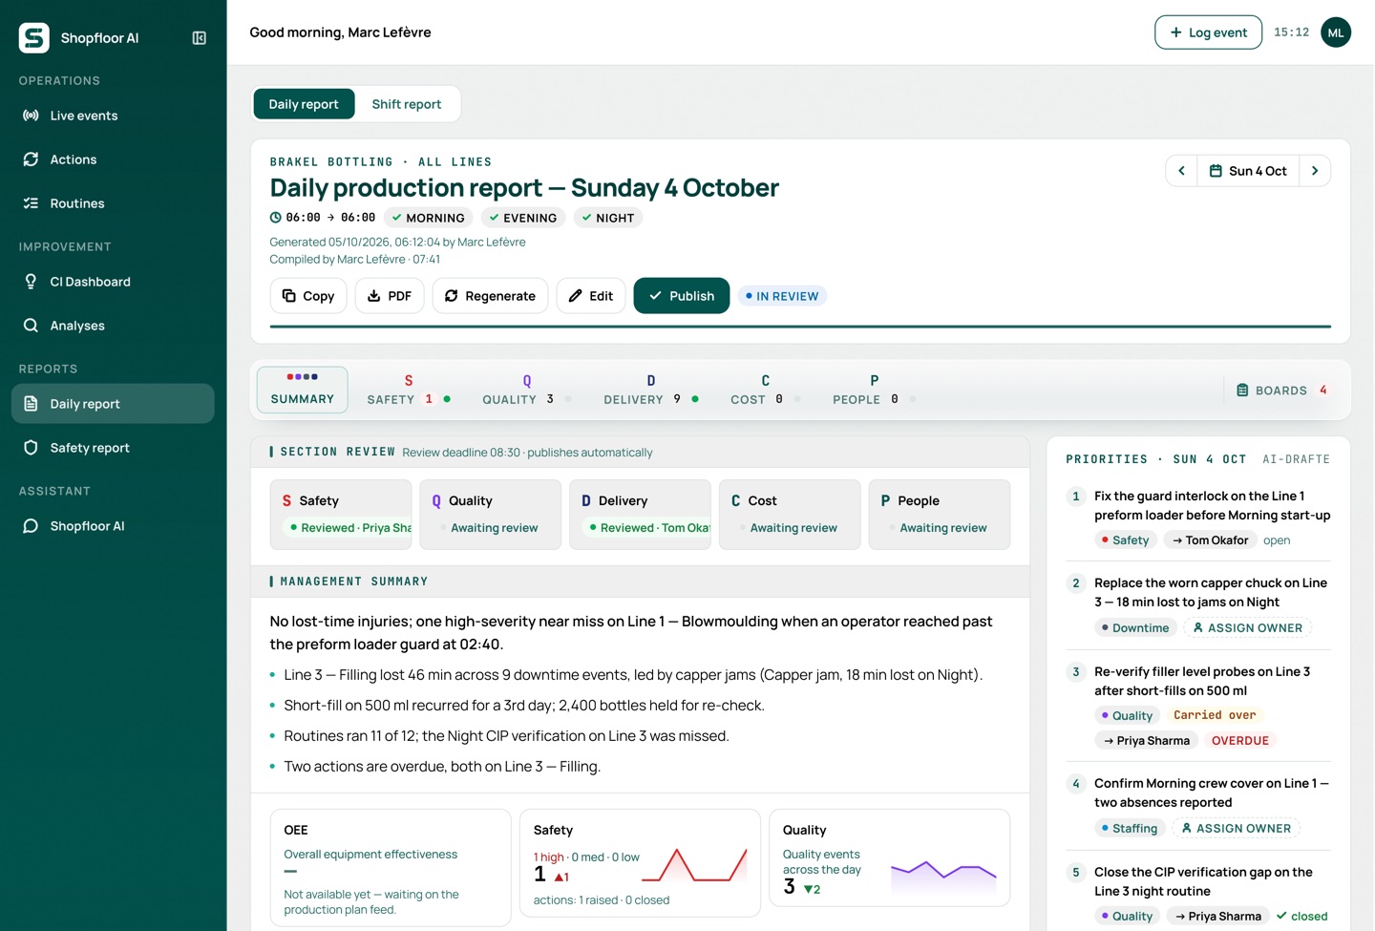Open the Safety sparkline chart card

click(x=640, y=863)
